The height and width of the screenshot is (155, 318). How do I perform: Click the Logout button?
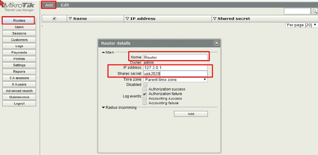tap(19, 103)
